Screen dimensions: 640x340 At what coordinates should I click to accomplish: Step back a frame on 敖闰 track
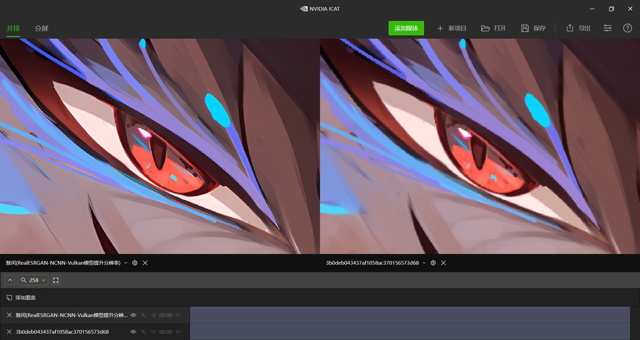[154, 315]
